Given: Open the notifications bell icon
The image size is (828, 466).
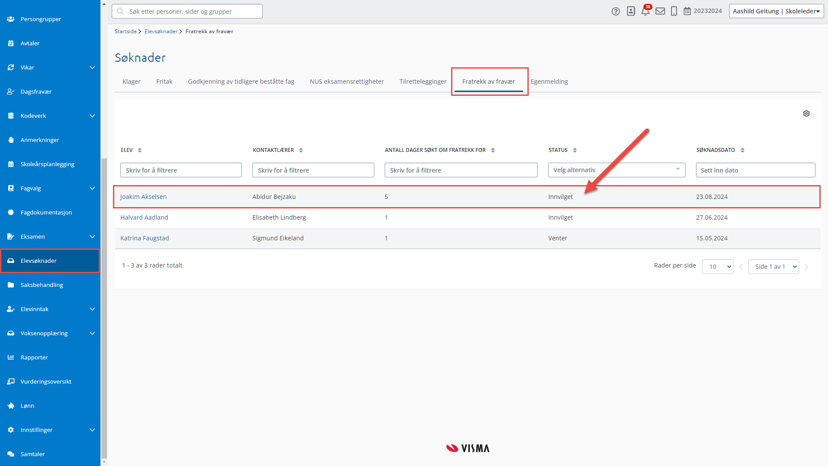Looking at the screenshot, I should (x=645, y=11).
